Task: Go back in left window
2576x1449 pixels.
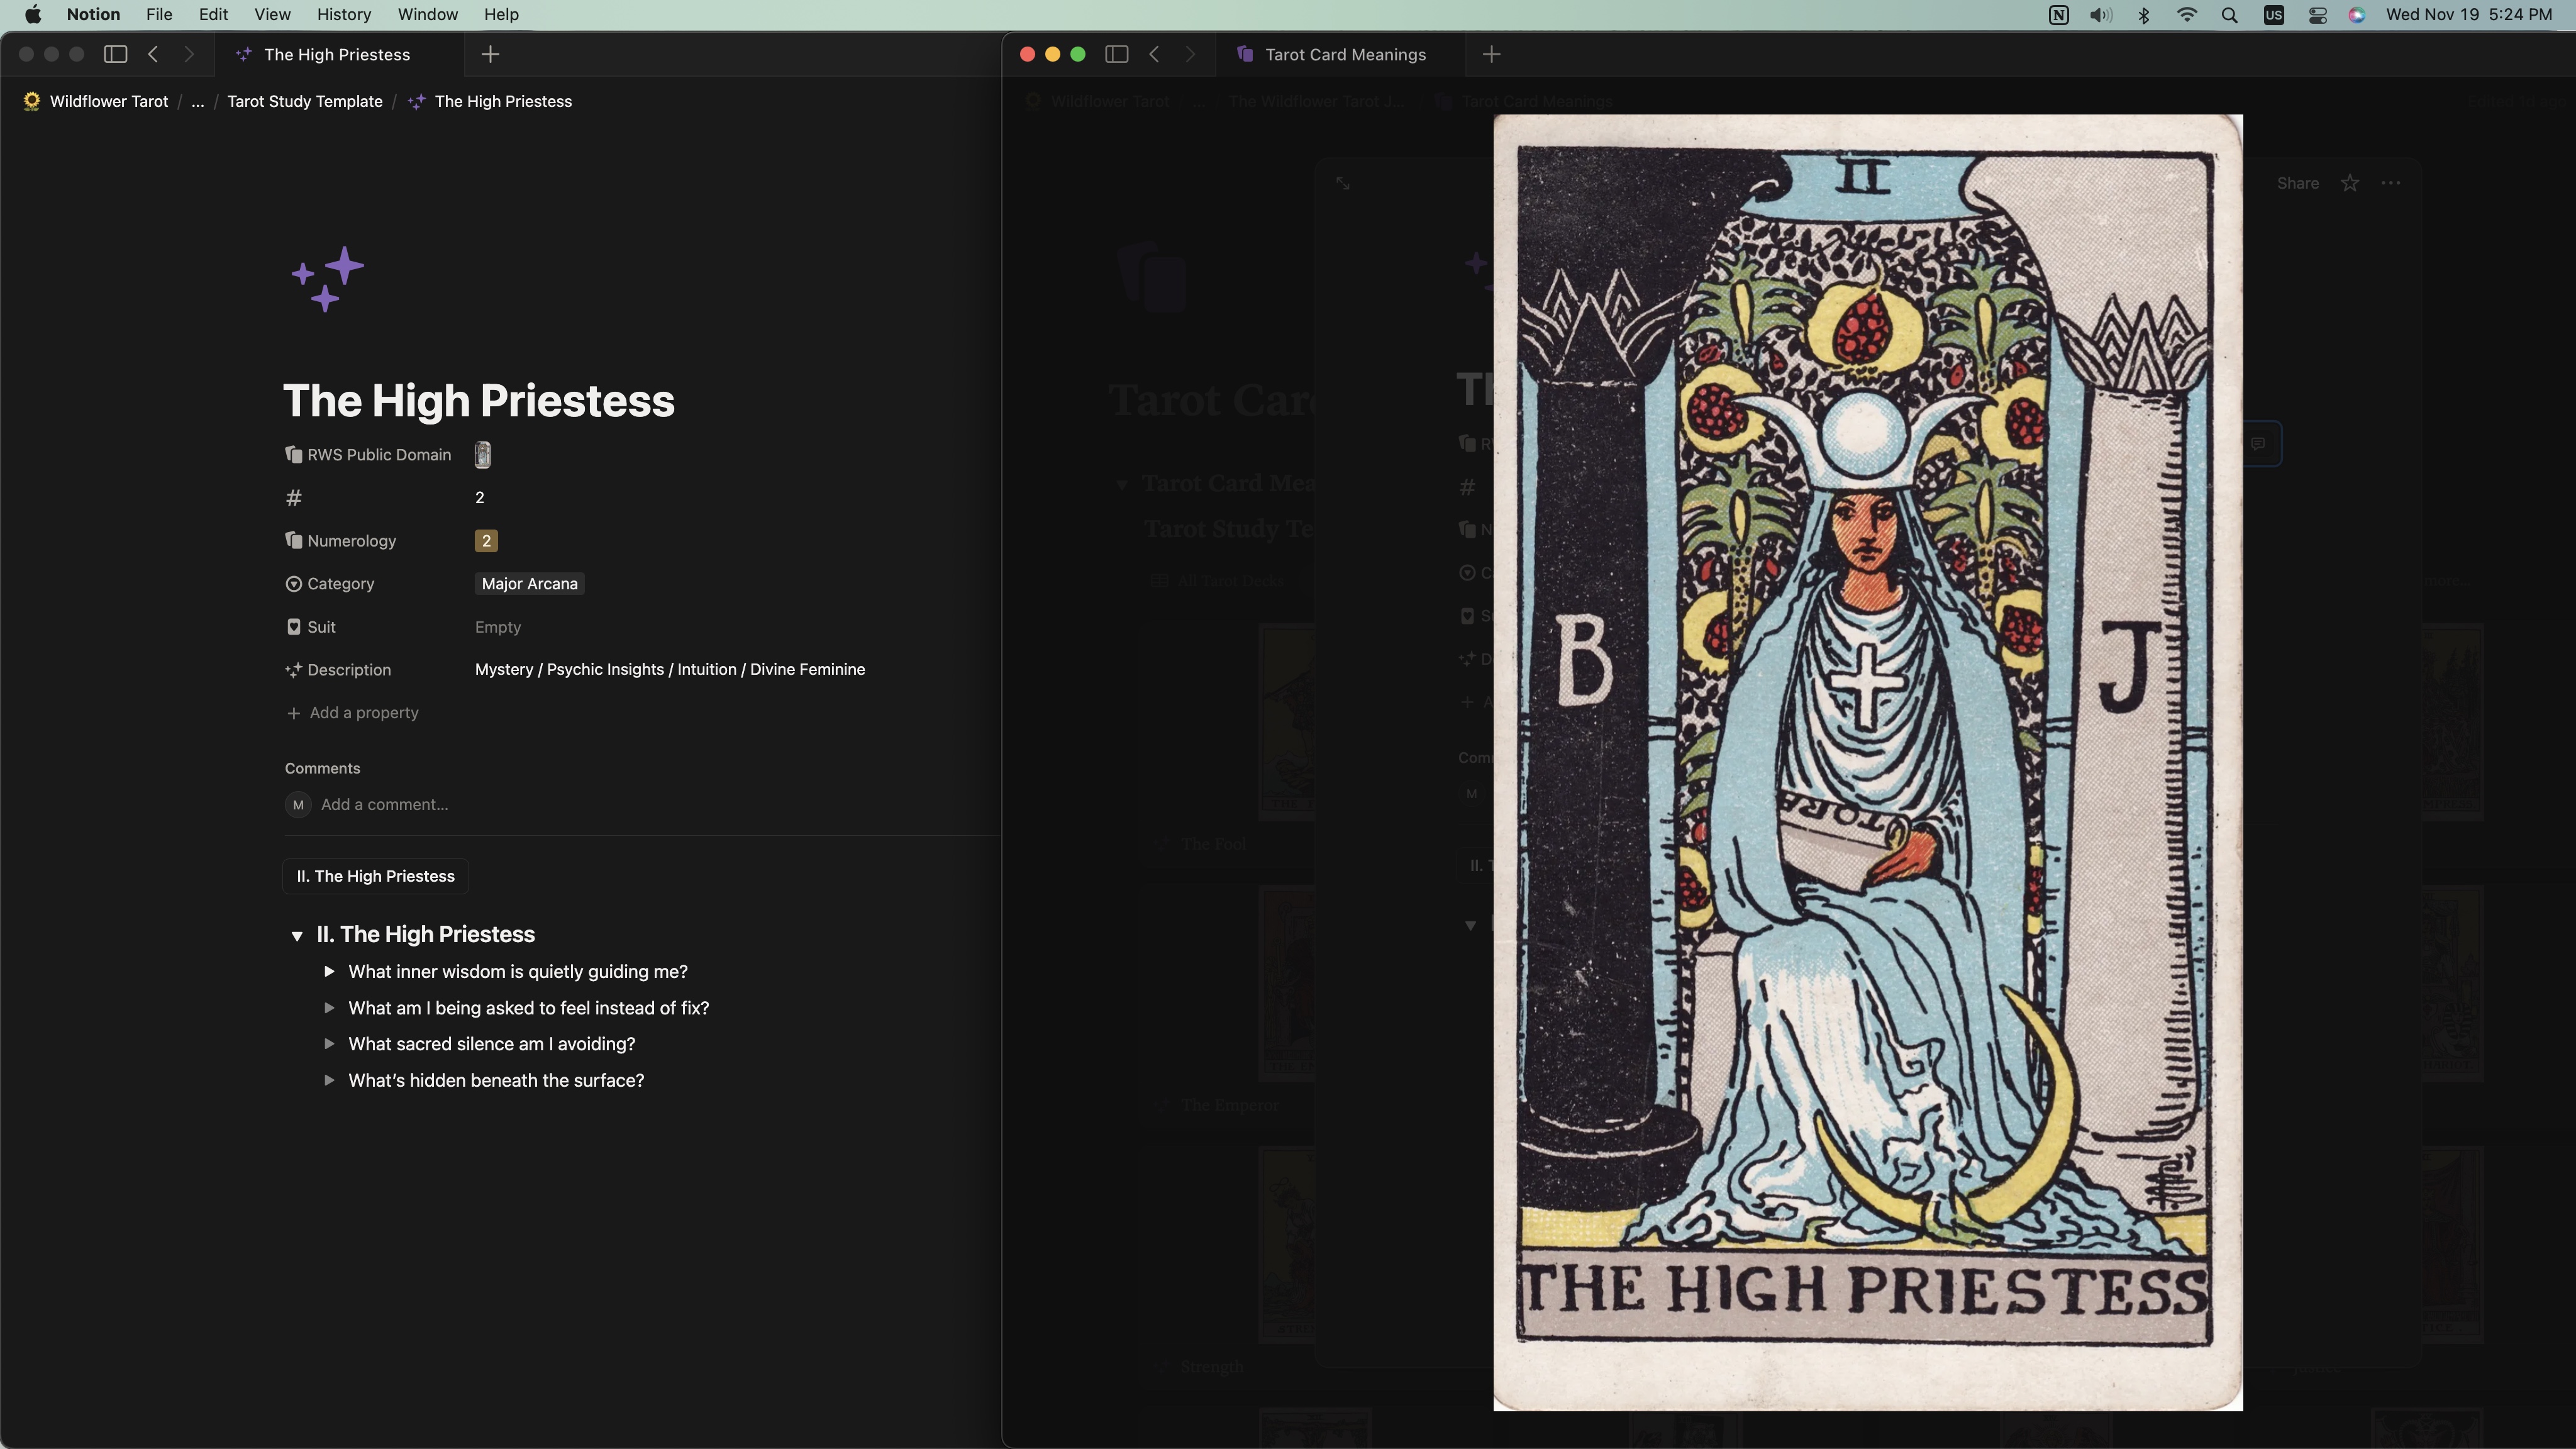Action: point(153,55)
